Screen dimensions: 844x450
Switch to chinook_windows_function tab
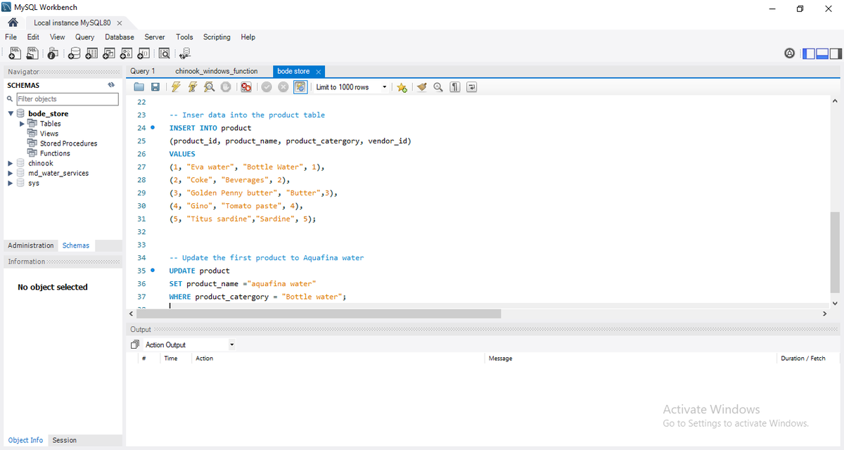(217, 71)
